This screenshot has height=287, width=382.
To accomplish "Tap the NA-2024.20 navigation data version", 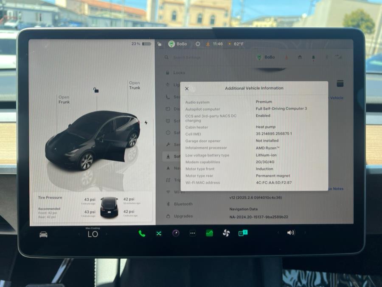I will pos(259,217).
